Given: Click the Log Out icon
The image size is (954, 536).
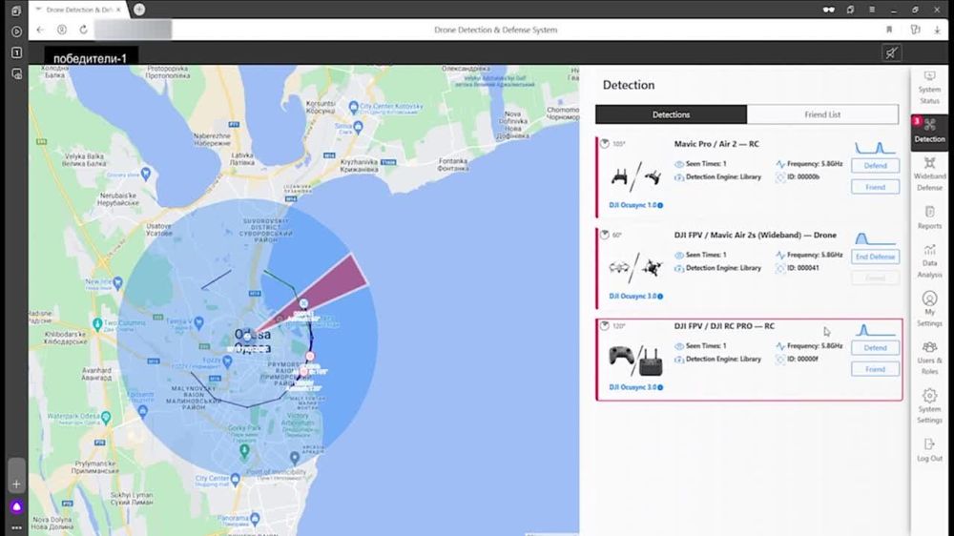Looking at the screenshot, I should [x=929, y=449].
